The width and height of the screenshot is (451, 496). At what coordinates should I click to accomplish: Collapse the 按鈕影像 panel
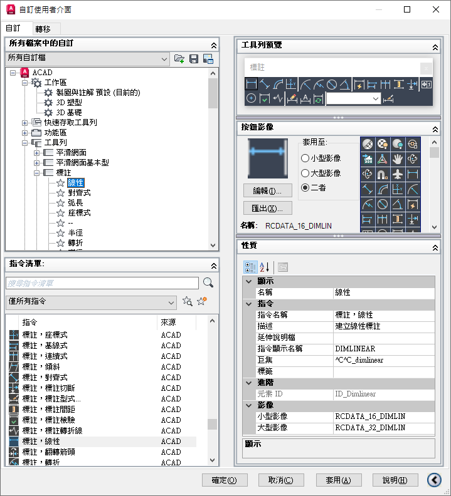(x=435, y=130)
